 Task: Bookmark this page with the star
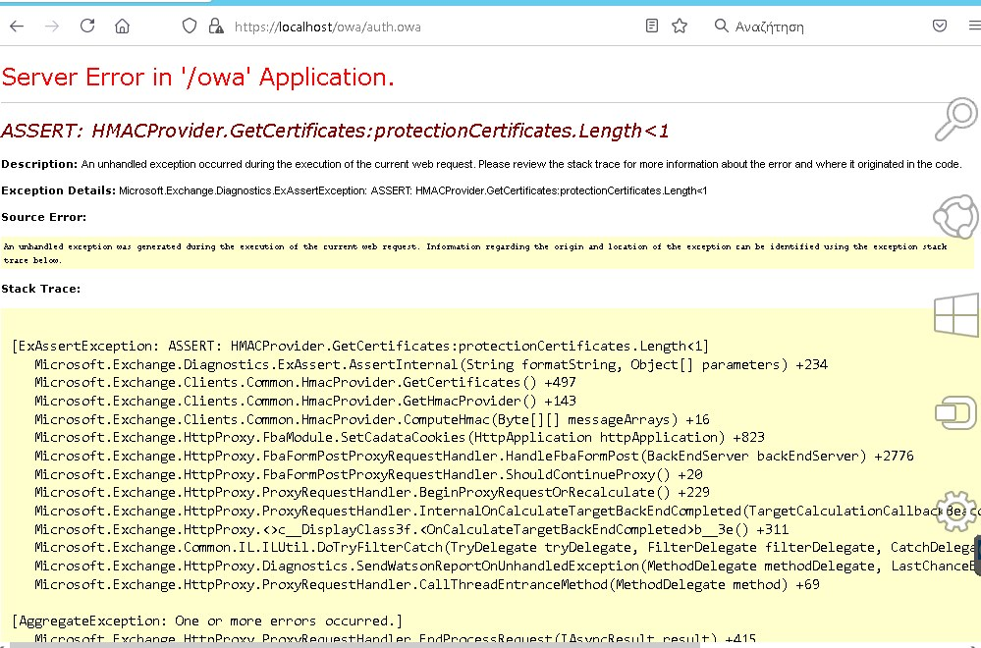pos(679,27)
